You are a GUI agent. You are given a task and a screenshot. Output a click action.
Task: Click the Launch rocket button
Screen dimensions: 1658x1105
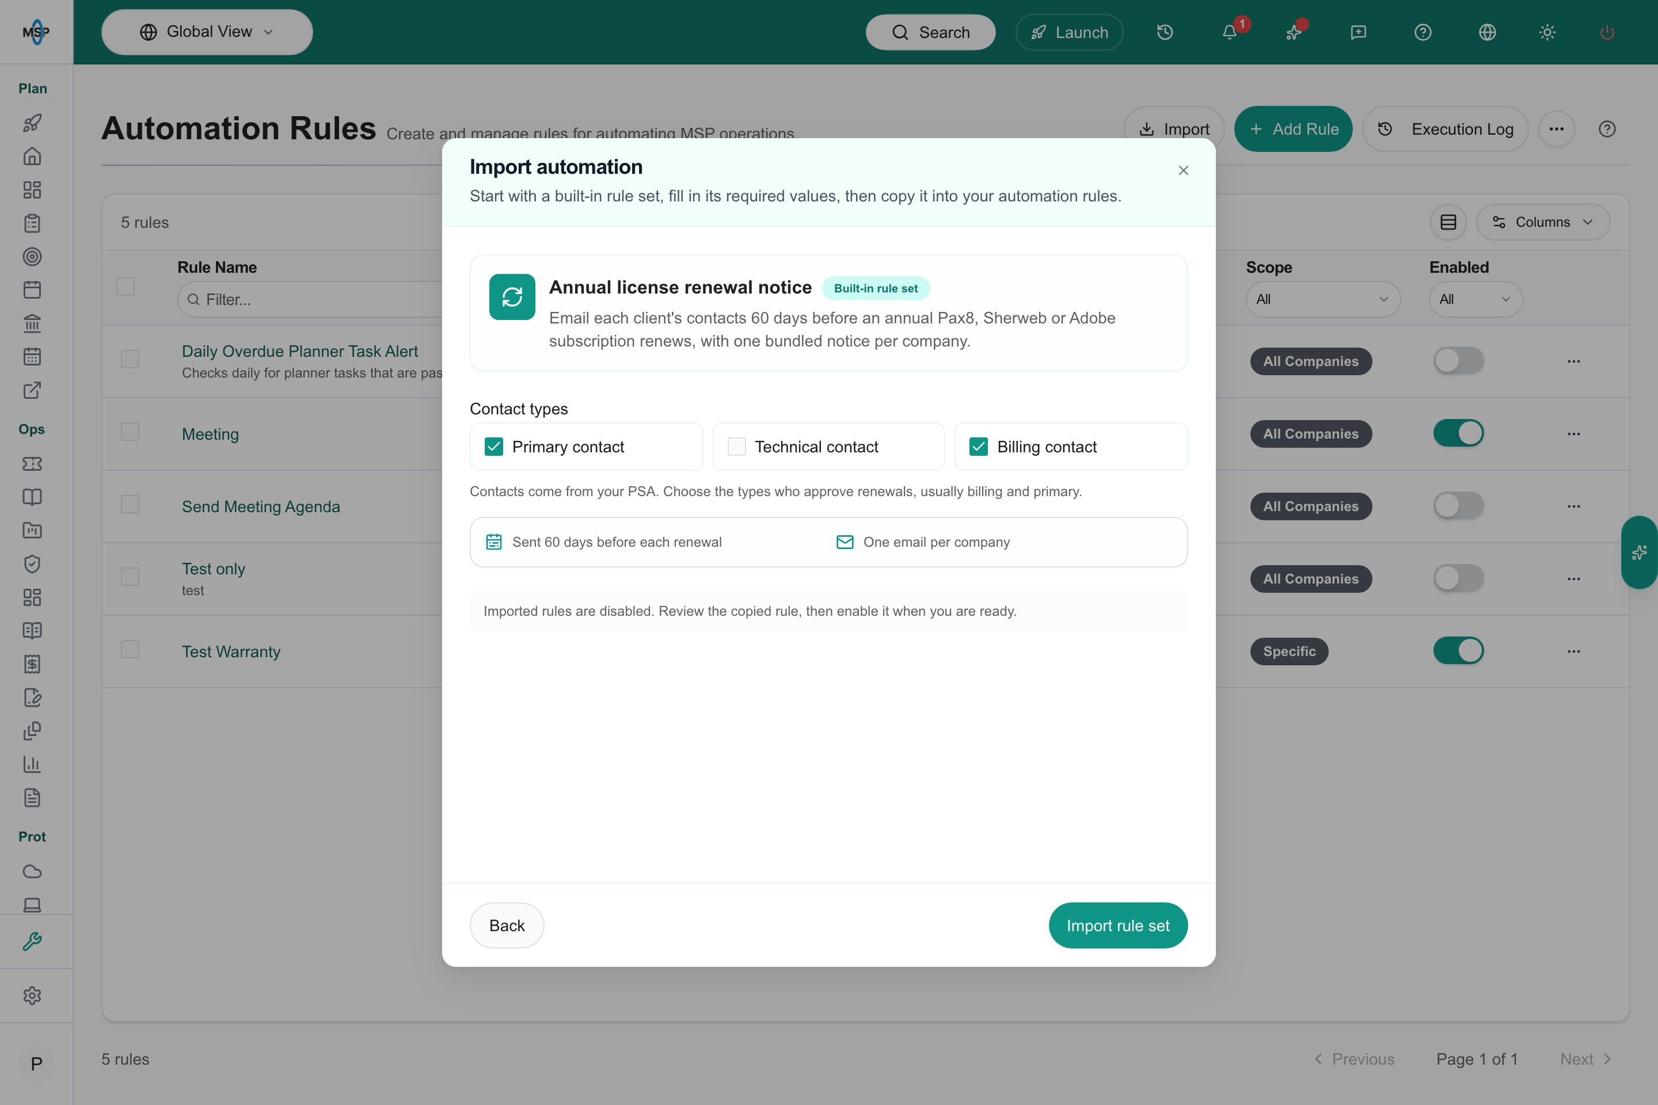point(1070,32)
